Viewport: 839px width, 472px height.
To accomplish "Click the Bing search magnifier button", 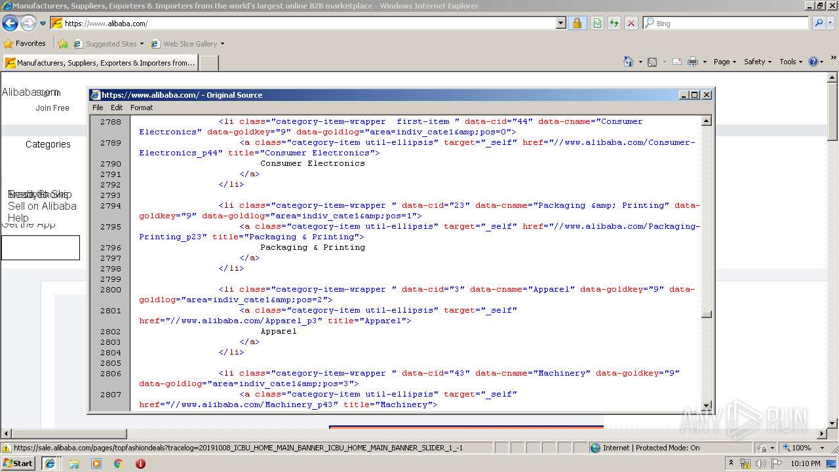I will pyautogui.click(x=818, y=24).
